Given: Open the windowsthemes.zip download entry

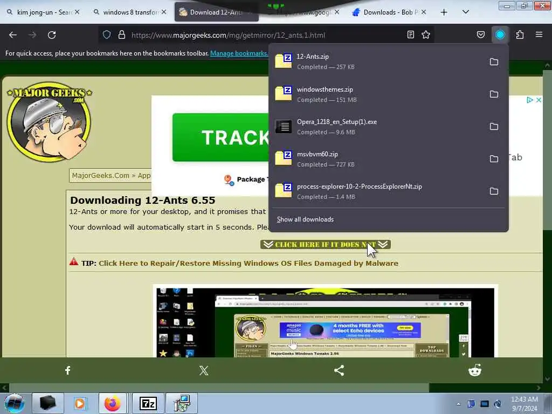Looking at the screenshot, I should 377,94.
